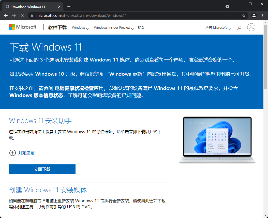Minimize the Chrome window
This screenshot has width=268, height=218.
pyautogui.click(x=239, y=4)
